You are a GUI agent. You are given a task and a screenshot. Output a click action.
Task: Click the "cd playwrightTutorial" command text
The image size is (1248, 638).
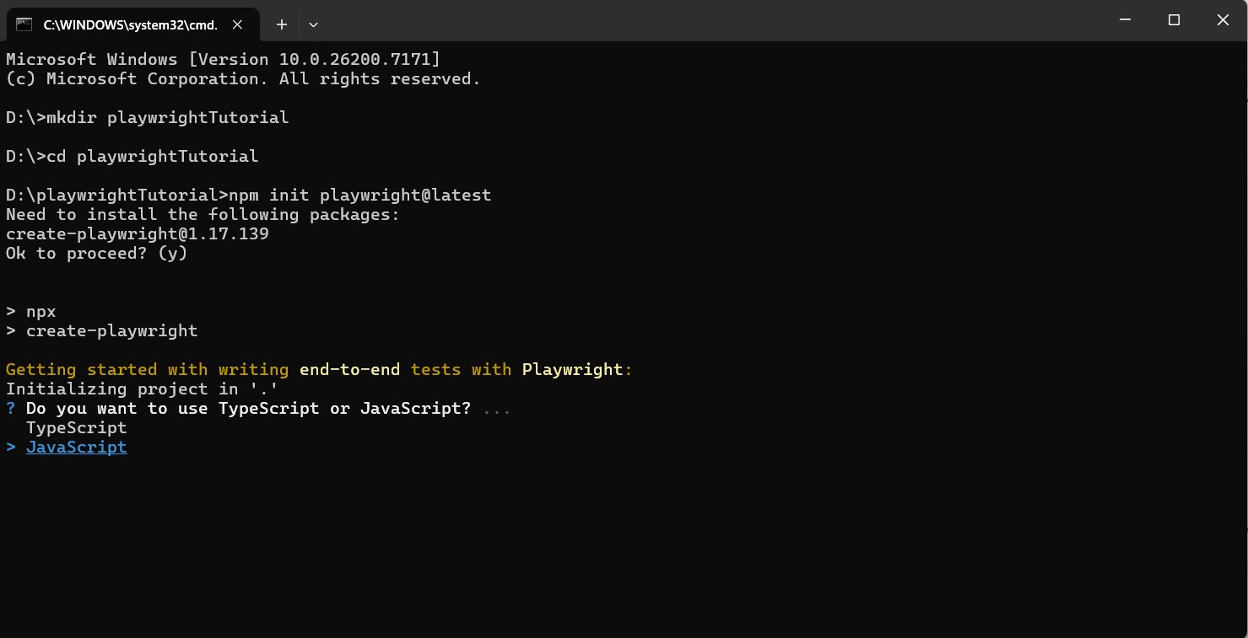[x=152, y=157]
